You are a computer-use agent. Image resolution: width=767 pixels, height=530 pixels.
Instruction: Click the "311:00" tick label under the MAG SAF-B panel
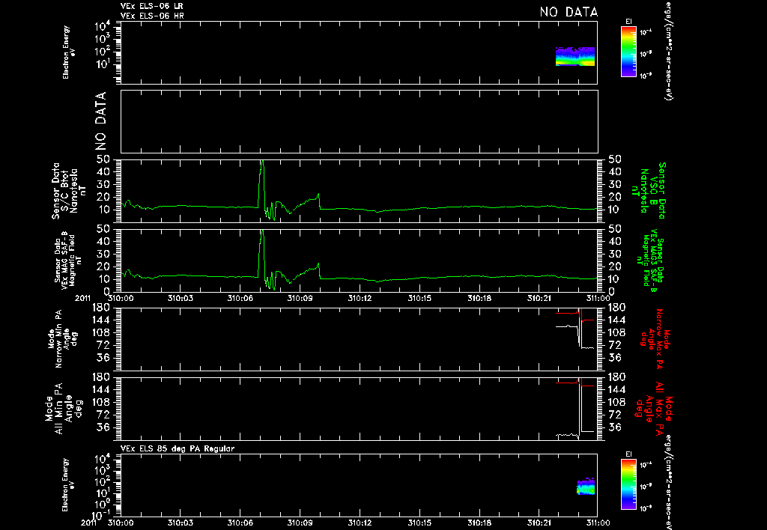coord(598,298)
